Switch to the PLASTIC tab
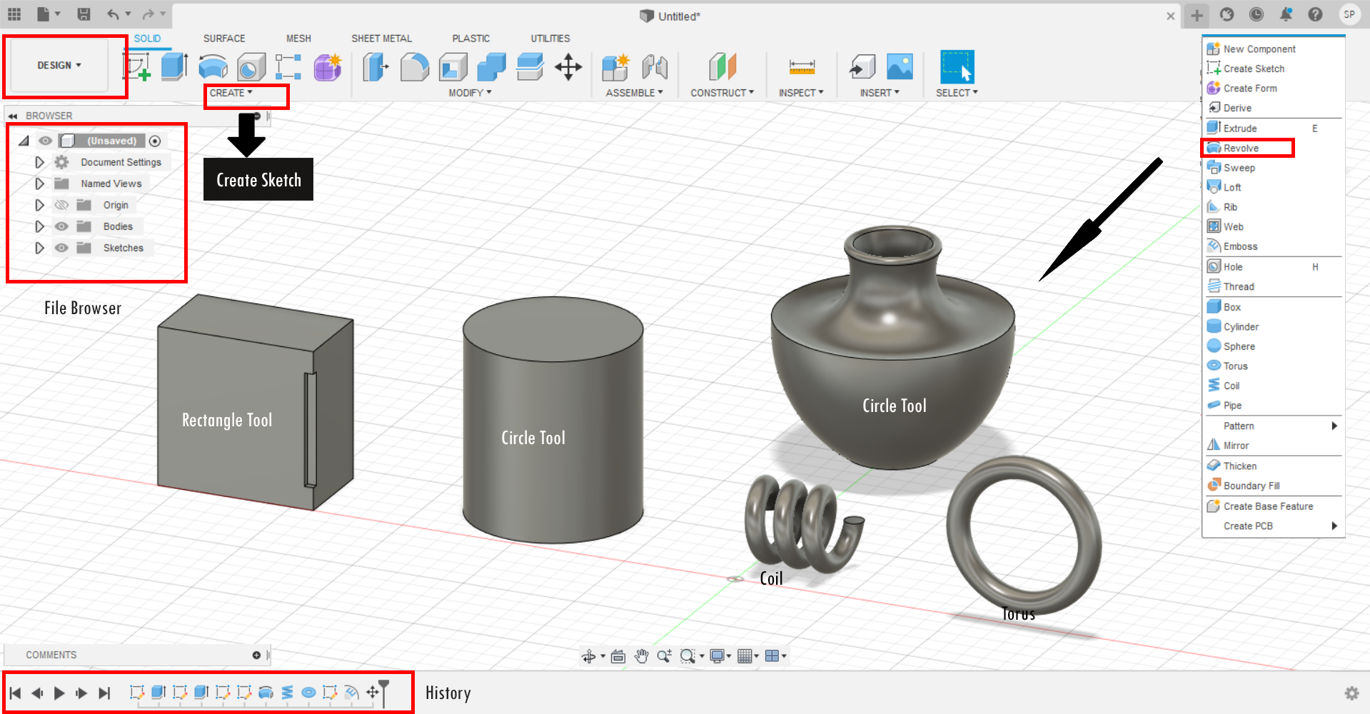The image size is (1370, 714). [471, 39]
